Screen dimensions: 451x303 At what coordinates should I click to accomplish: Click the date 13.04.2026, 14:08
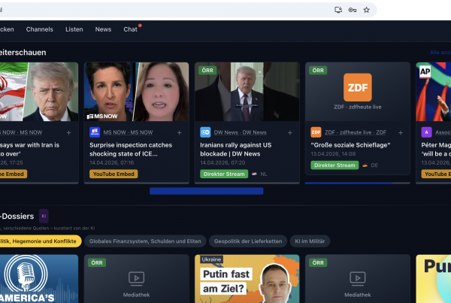click(333, 154)
